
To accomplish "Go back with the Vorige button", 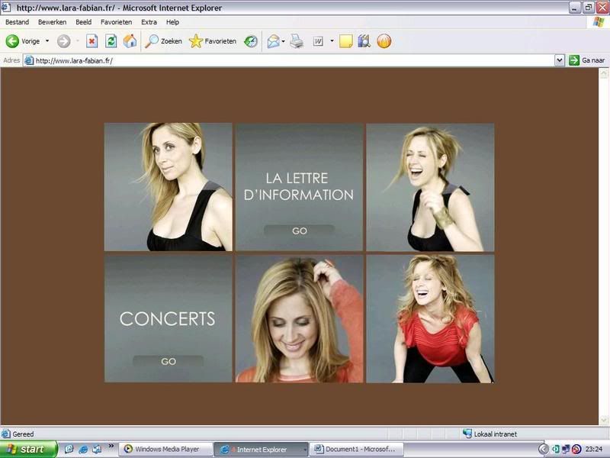I will pos(23,41).
